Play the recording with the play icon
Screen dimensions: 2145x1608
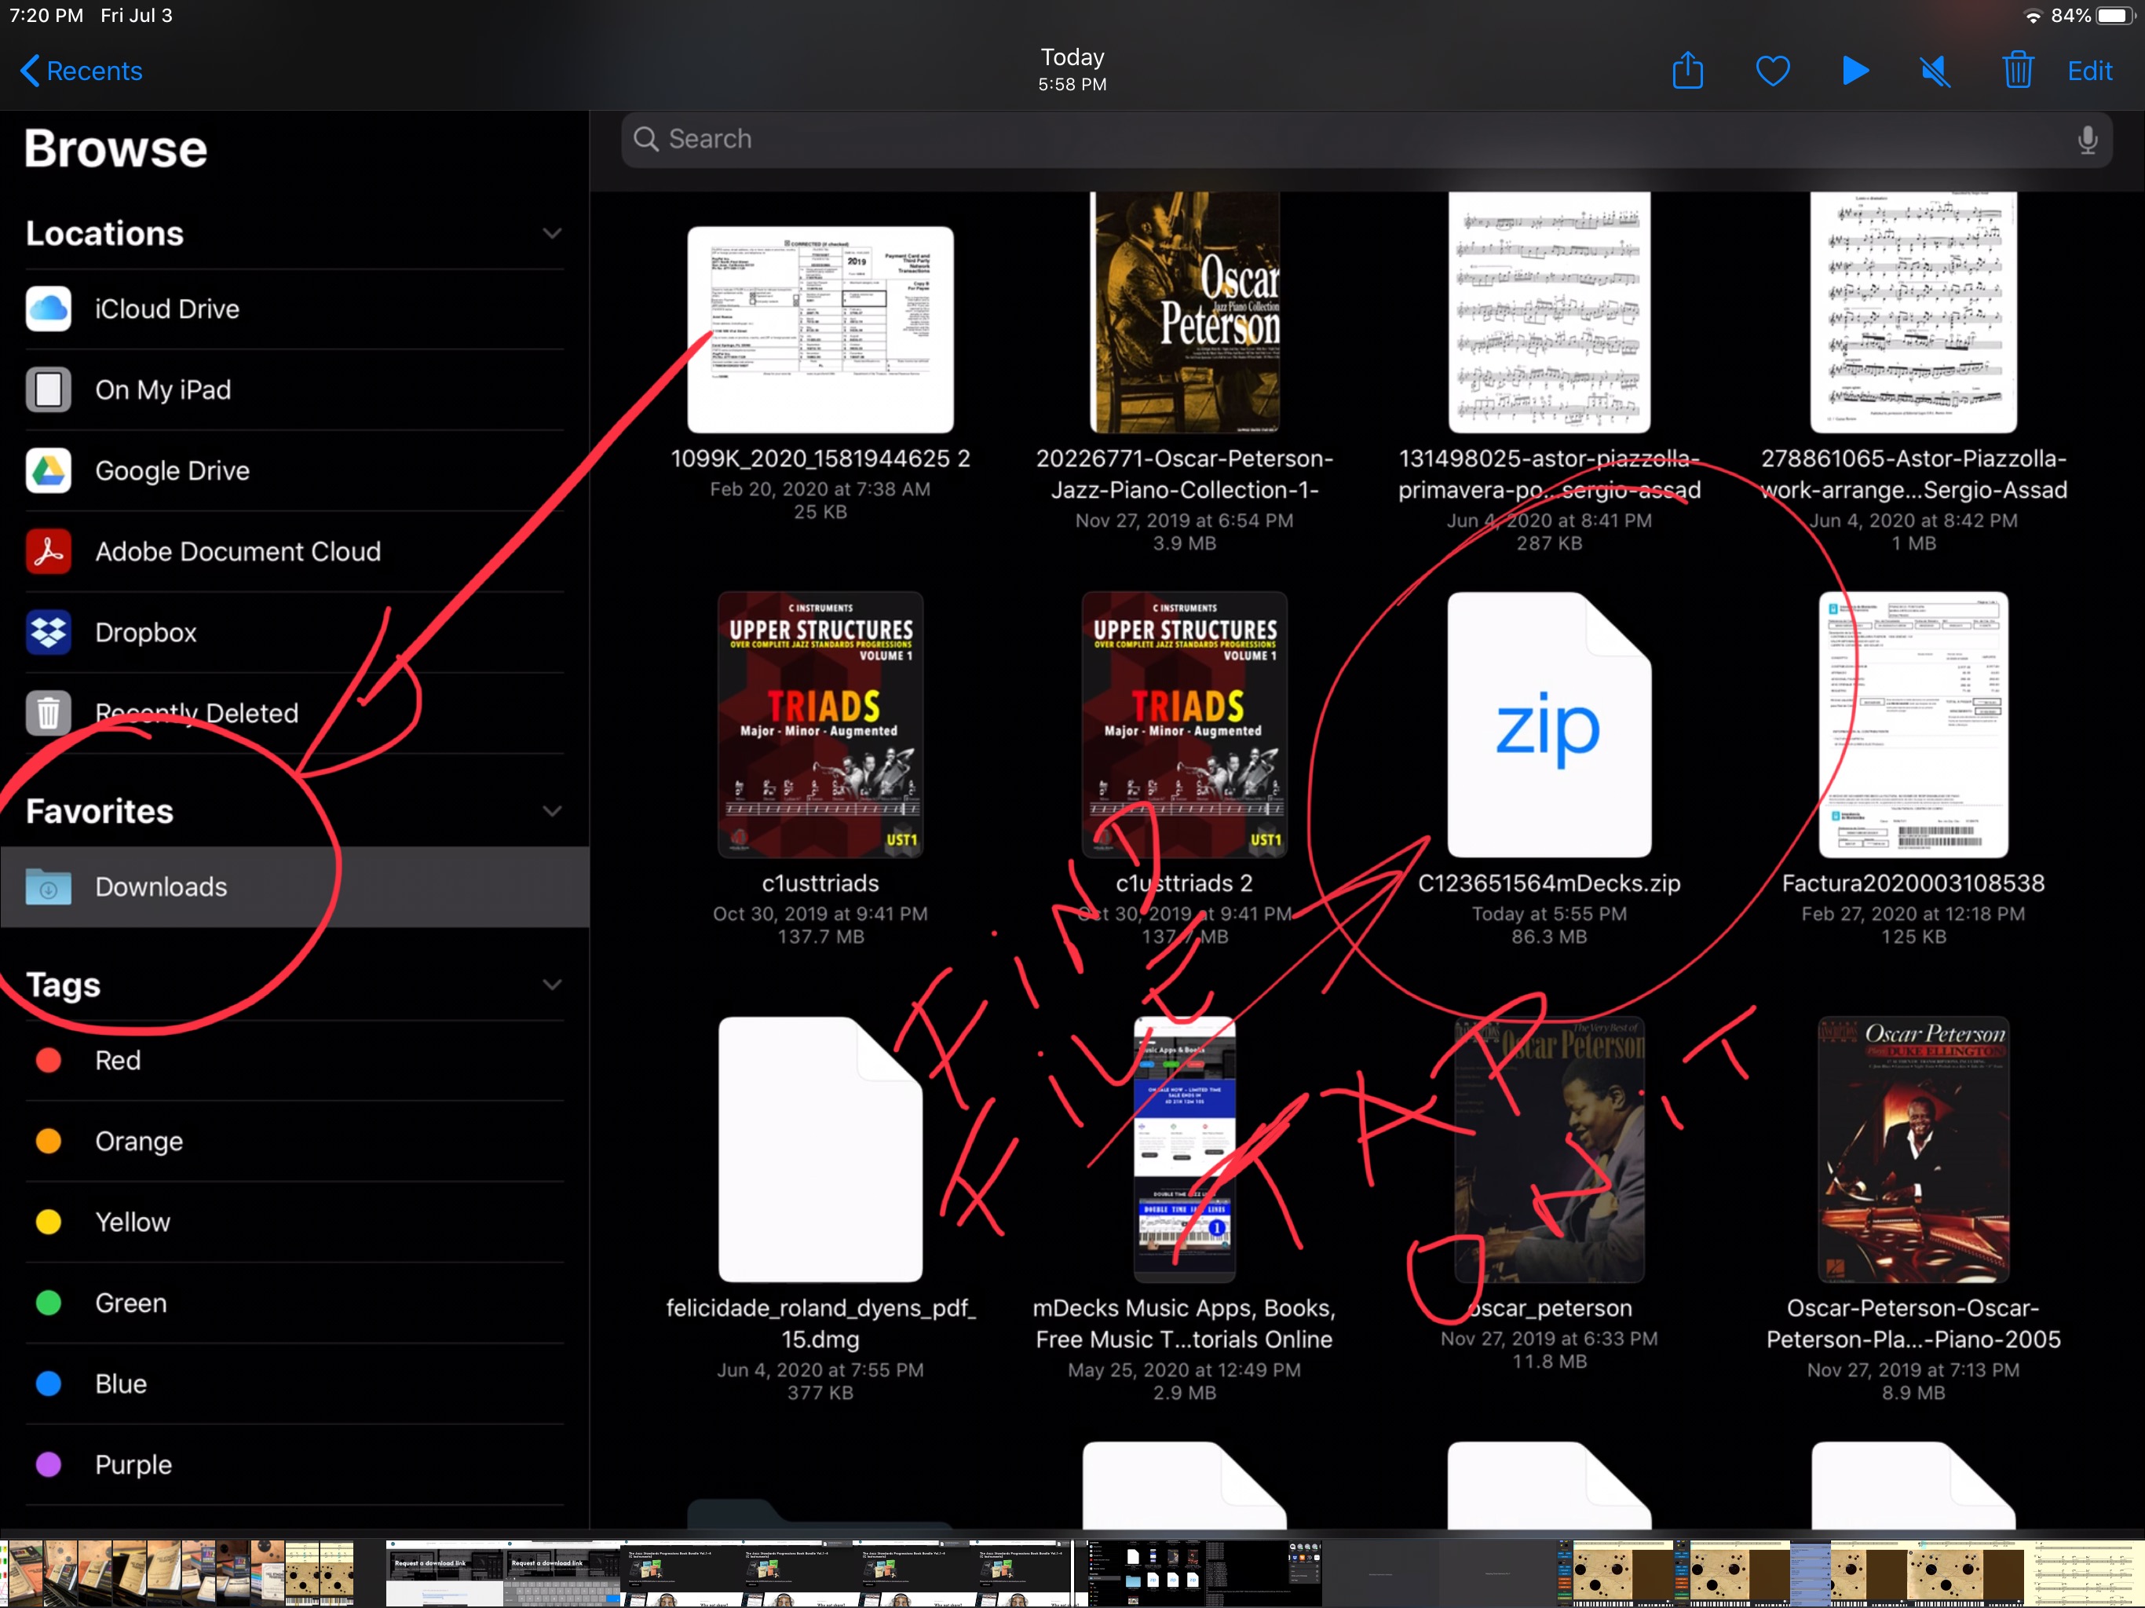pyautogui.click(x=1855, y=71)
